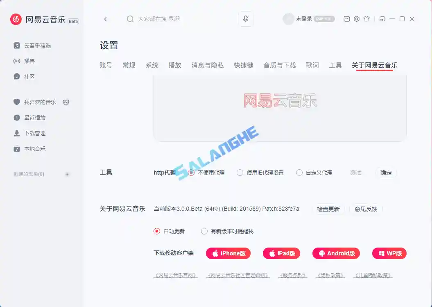Open the 快捷键 settings tab
The height and width of the screenshot is (307, 432).
[x=244, y=65]
